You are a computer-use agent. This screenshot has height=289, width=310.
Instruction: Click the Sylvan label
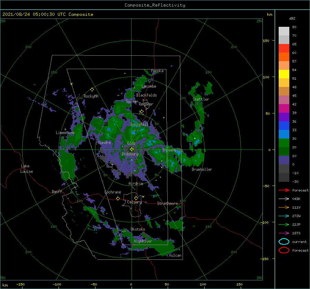point(132,102)
